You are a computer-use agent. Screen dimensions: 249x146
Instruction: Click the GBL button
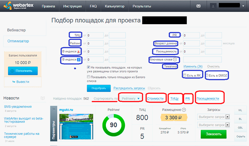pos(240,128)
